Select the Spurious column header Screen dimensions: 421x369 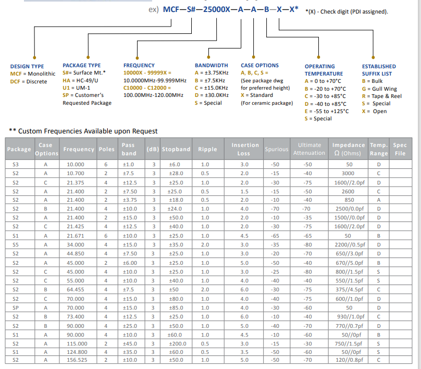pyautogui.click(x=276, y=149)
